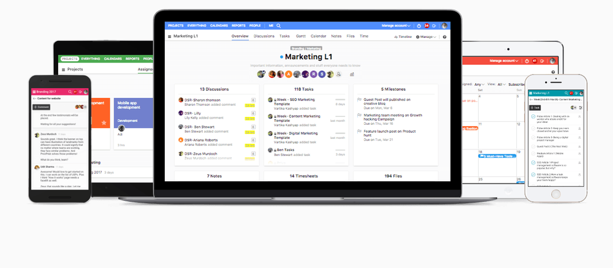Open the stopwatch timer icon on laptop screen
The height and width of the screenshot is (268, 613).
[x=419, y=26]
